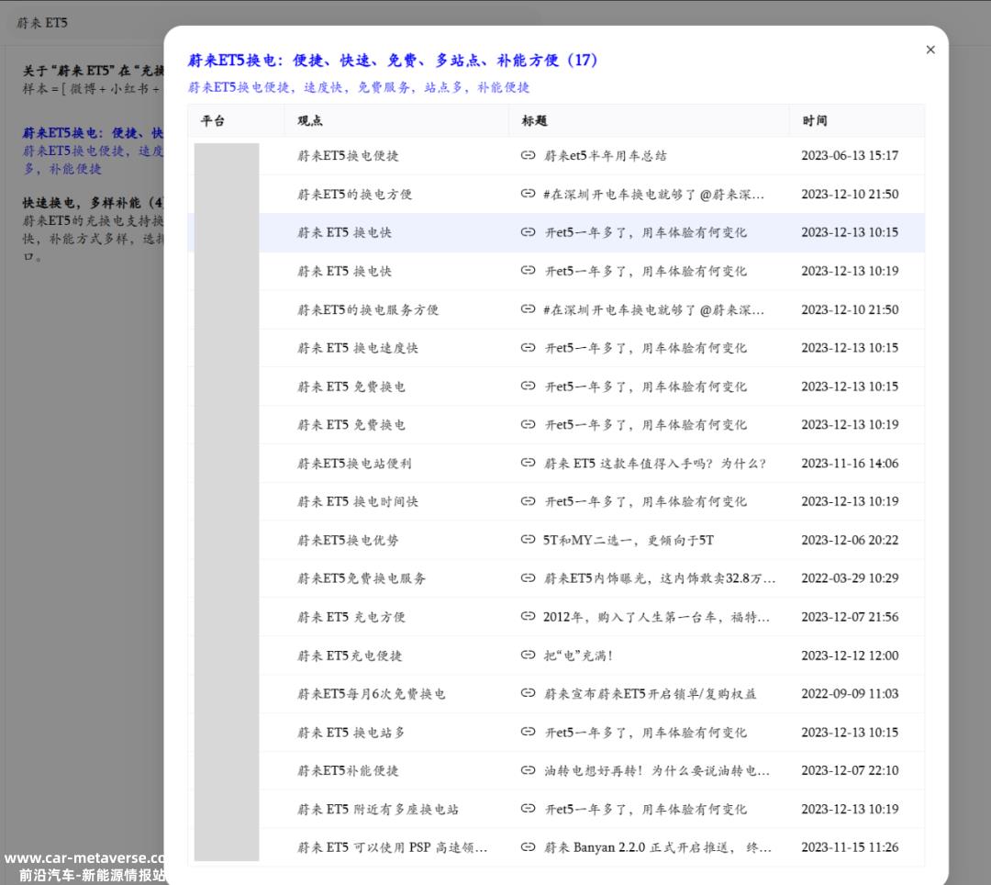Click link icon in 换电时间快 row

pos(528,501)
